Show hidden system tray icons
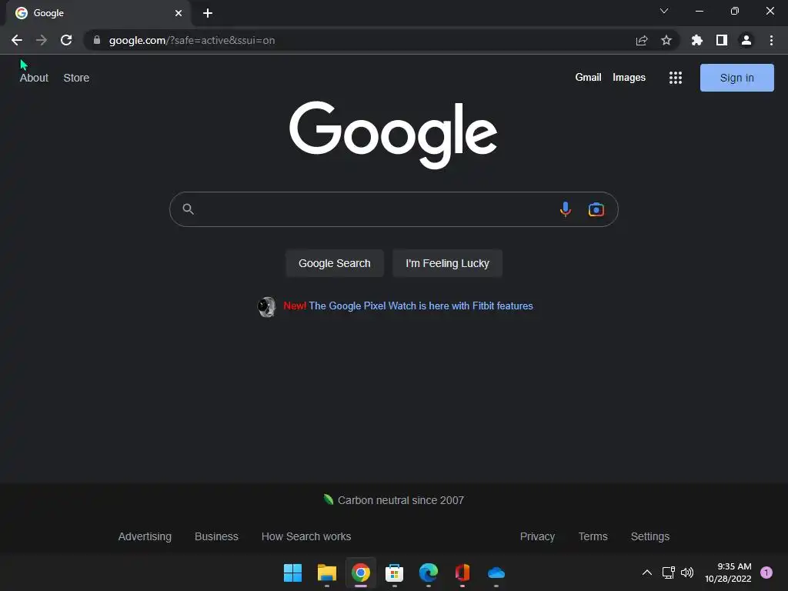 [647, 573]
